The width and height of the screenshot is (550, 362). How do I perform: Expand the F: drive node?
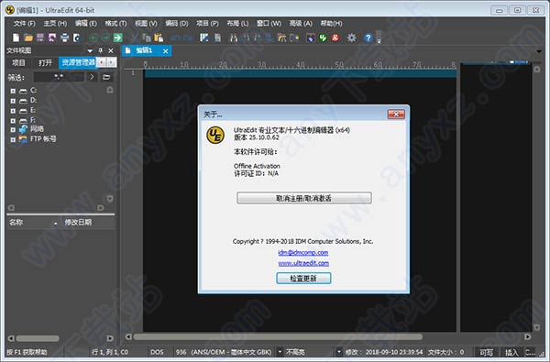click(13, 120)
